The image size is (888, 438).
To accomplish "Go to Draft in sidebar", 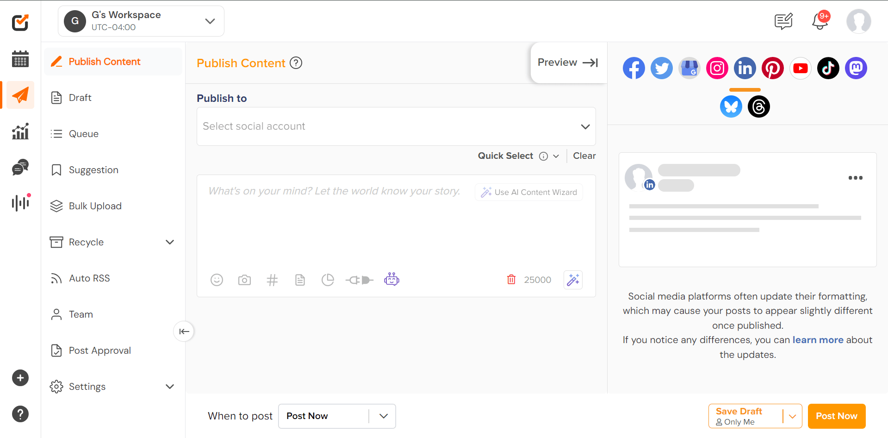I will click(113, 98).
